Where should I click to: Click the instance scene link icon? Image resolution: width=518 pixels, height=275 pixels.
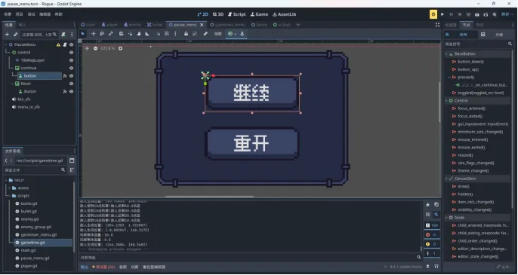coord(15,35)
